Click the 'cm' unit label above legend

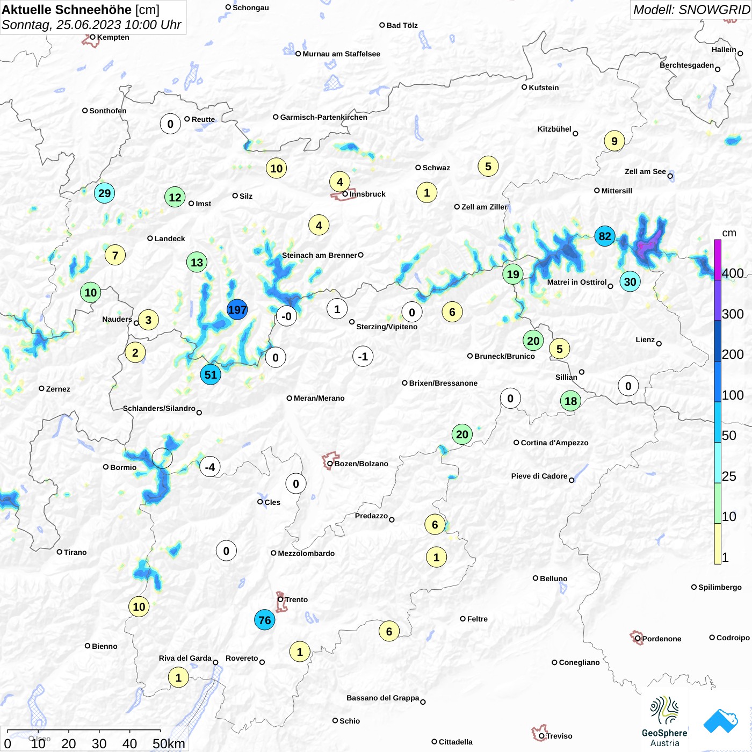pyautogui.click(x=729, y=233)
